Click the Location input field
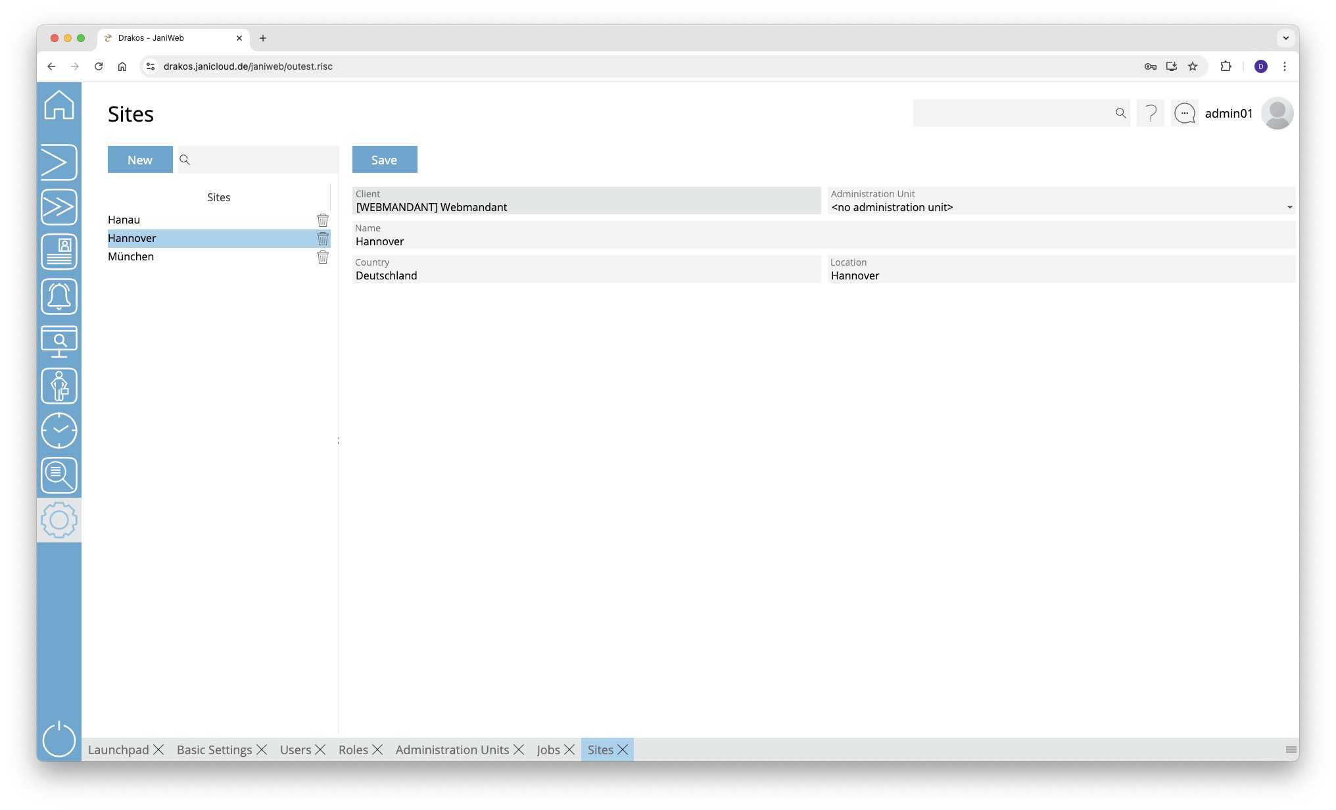This screenshot has width=1336, height=810. pos(1060,276)
